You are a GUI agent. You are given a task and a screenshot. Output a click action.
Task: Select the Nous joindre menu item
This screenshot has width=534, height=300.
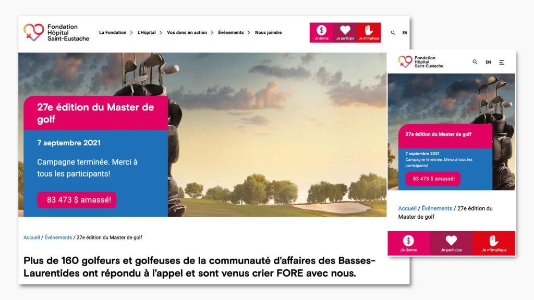[x=269, y=33]
